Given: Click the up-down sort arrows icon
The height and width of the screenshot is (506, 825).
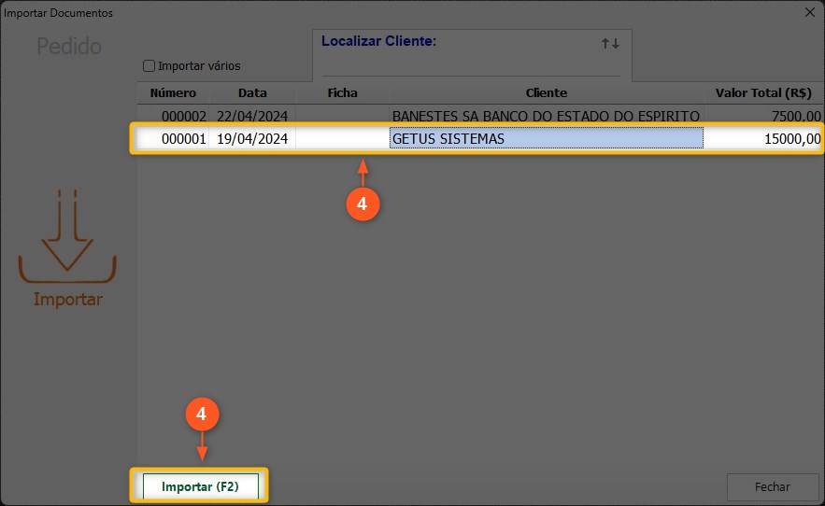Looking at the screenshot, I should [x=610, y=44].
